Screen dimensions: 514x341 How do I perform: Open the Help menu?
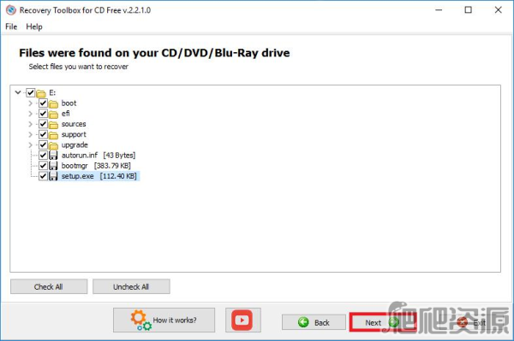tap(34, 26)
